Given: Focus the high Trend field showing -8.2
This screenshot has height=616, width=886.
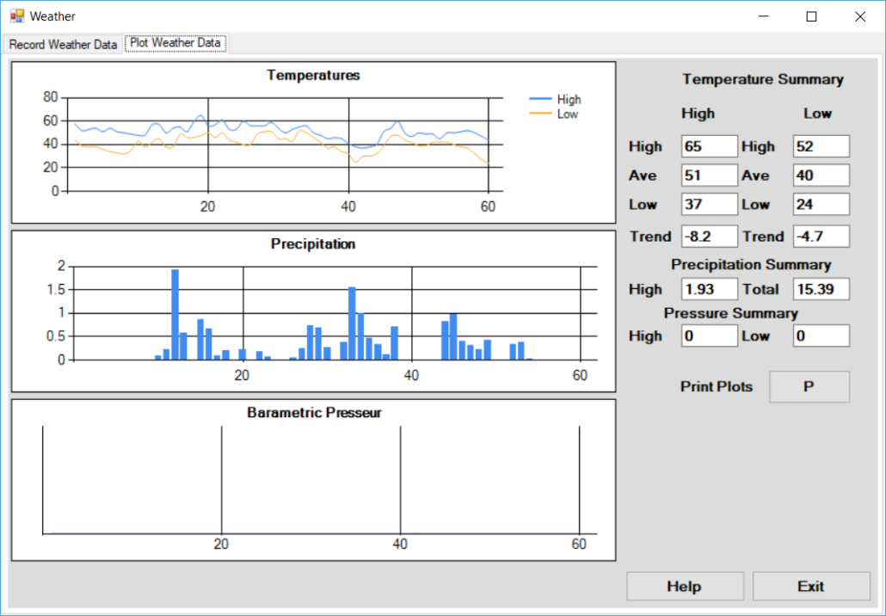Looking at the screenshot, I should pos(709,237).
